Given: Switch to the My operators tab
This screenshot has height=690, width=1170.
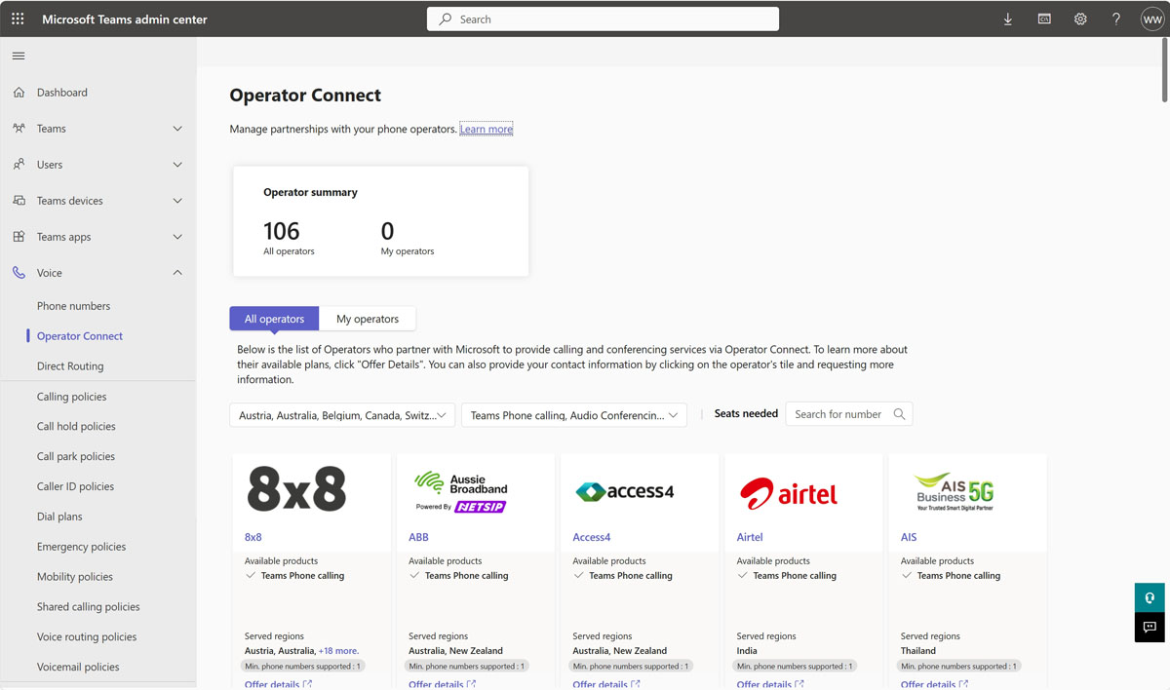Looking at the screenshot, I should click(x=368, y=319).
